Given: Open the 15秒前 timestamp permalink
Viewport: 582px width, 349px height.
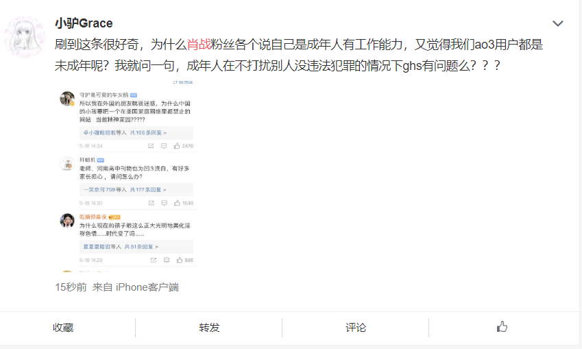Looking at the screenshot, I should point(71,287).
